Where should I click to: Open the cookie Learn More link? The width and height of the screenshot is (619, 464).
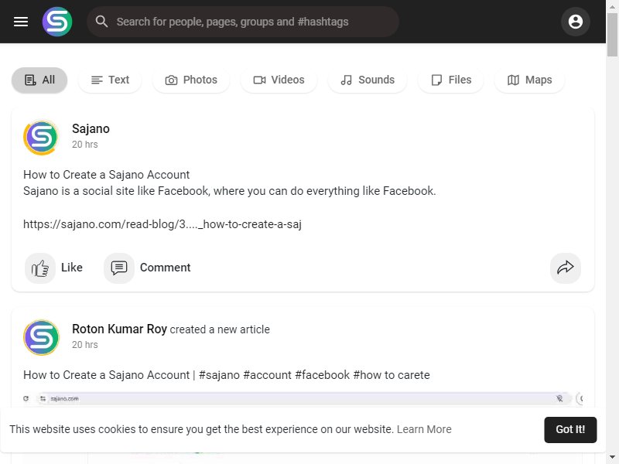[424, 429]
